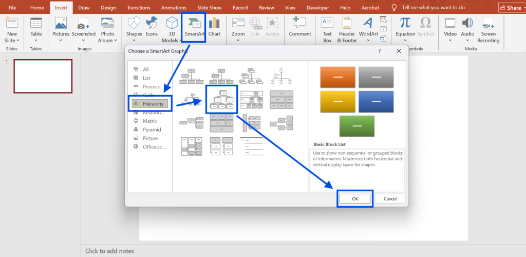Select the slide 1 thumbnail
This screenshot has height=257, width=526.
43,76
